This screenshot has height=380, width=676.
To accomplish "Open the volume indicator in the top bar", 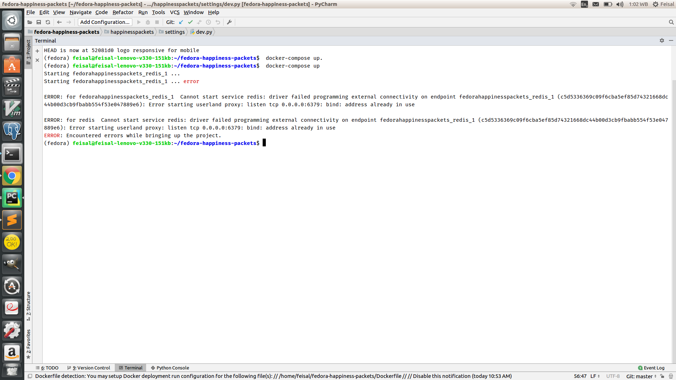I will [620, 4].
